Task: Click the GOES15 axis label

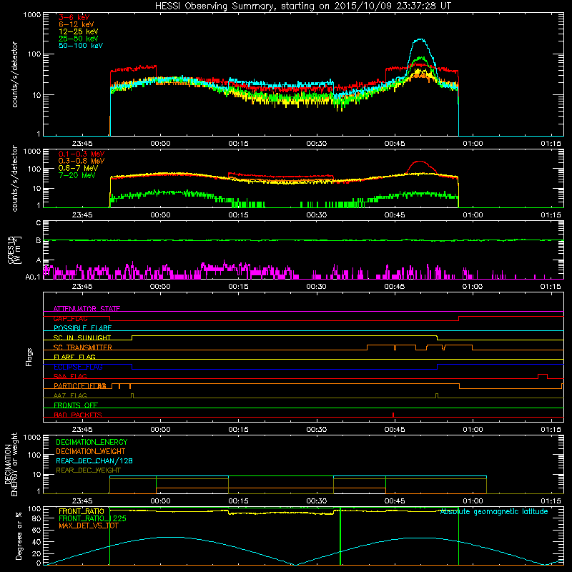Action: point(14,250)
